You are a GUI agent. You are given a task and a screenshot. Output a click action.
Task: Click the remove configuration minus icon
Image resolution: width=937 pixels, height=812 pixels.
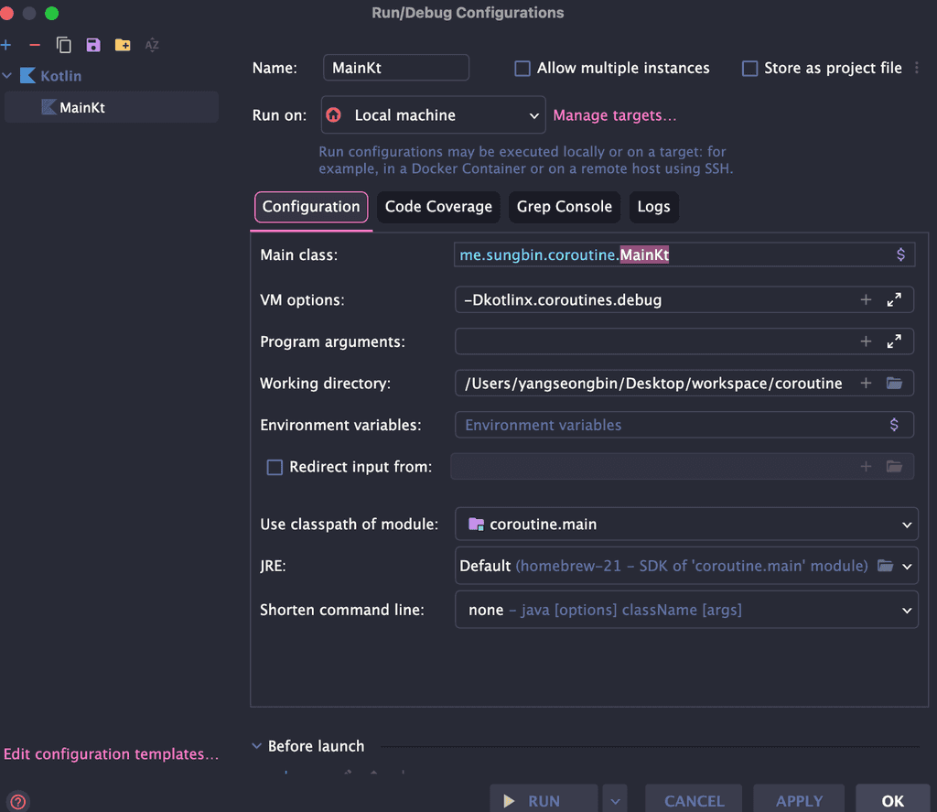[x=35, y=45]
